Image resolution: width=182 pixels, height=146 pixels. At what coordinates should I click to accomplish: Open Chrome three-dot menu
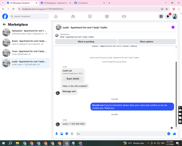pyautogui.click(x=179, y=9)
